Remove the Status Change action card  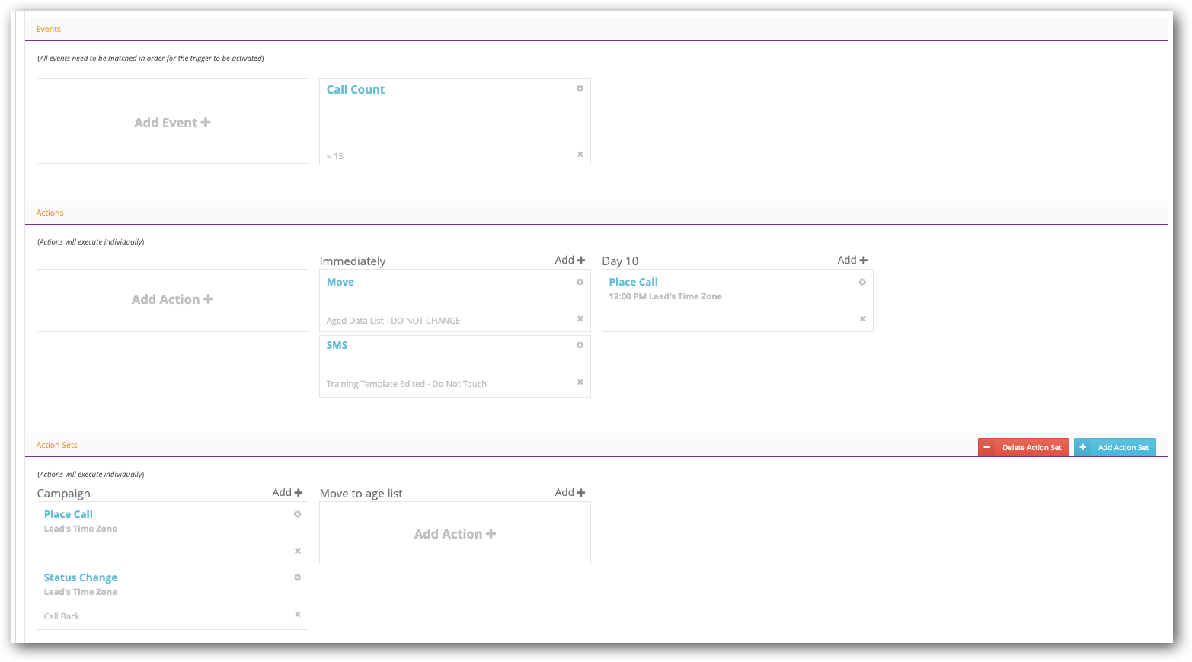(x=297, y=615)
